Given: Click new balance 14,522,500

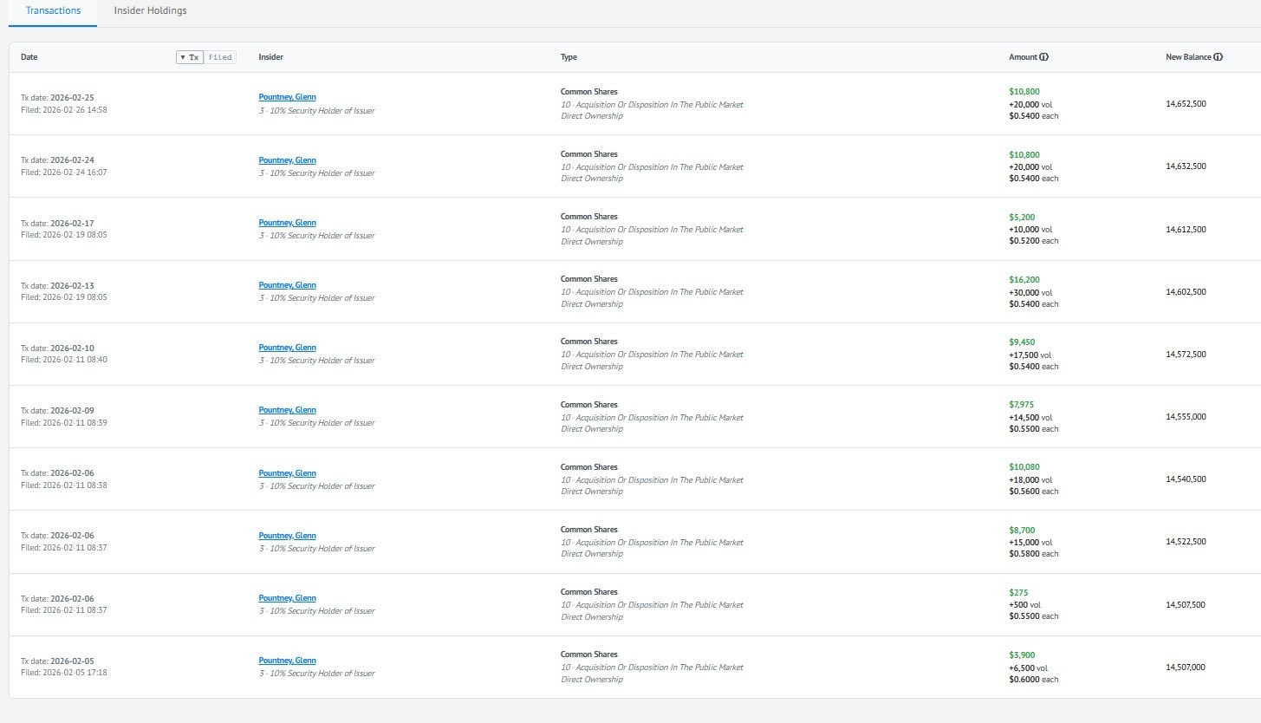Looking at the screenshot, I should (x=1186, y=542).
